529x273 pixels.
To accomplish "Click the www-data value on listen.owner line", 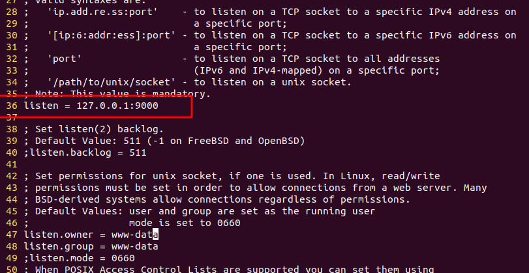I will (135, 235).
